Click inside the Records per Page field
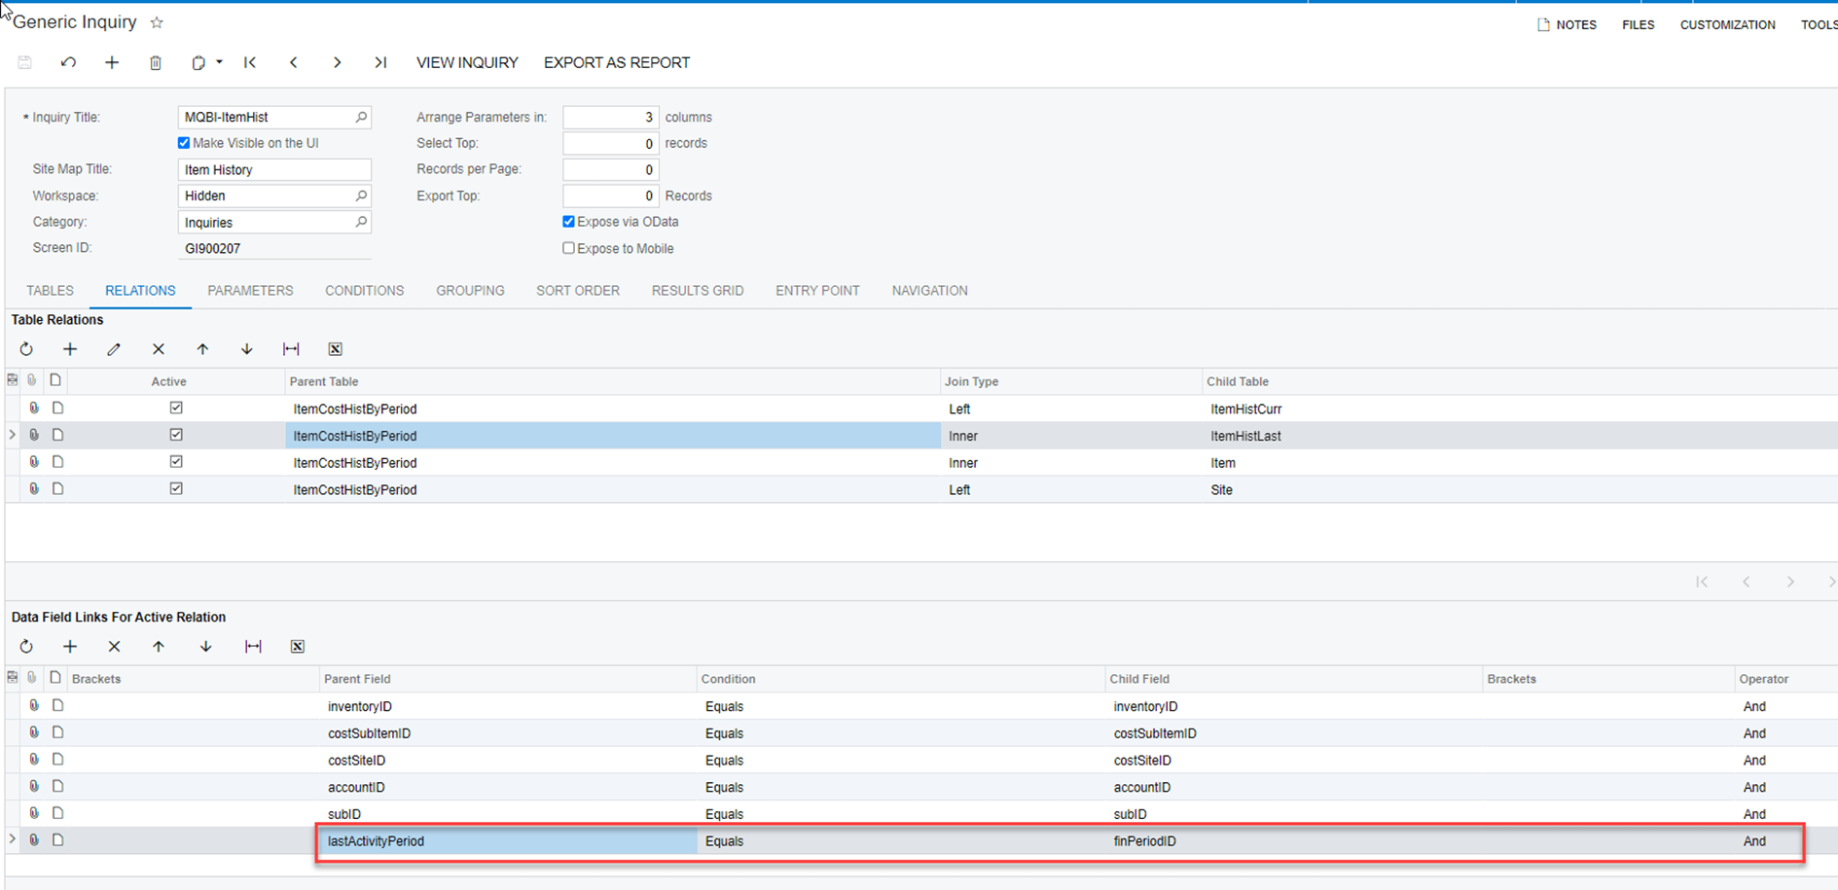The width and height of the screenshot is (1838, 890). (610, 168)
